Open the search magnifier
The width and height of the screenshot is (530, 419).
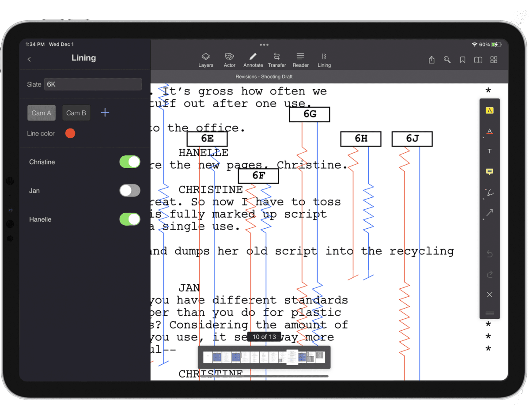pyautogui.click(x=447, y=59)
